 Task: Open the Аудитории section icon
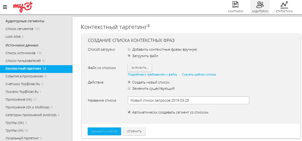coord(260,5)
